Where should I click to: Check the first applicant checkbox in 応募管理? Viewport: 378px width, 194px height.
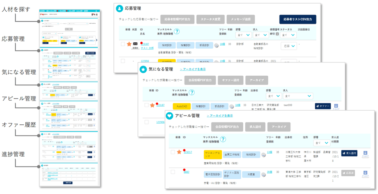[123, 44]
